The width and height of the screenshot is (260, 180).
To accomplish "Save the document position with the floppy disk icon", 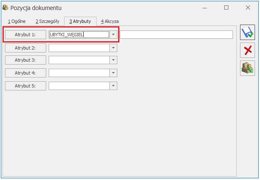I will [248, 32].
